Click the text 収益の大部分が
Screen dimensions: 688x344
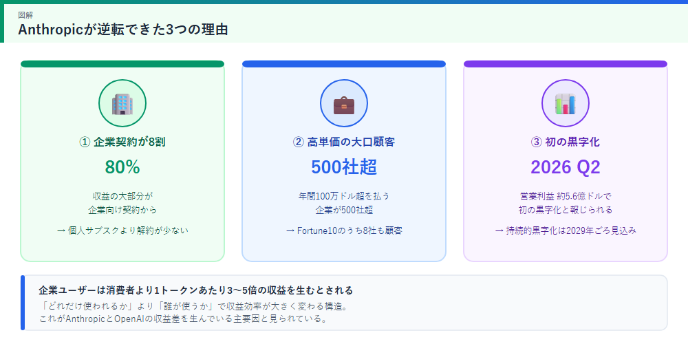click(122, 196)
